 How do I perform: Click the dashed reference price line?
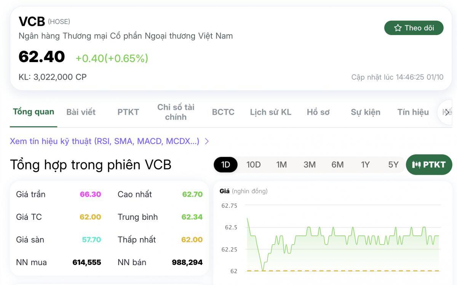point(343,271)
